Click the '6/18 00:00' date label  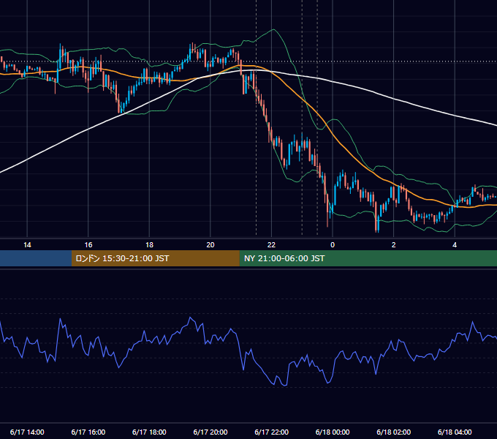(x=333, y=432)
